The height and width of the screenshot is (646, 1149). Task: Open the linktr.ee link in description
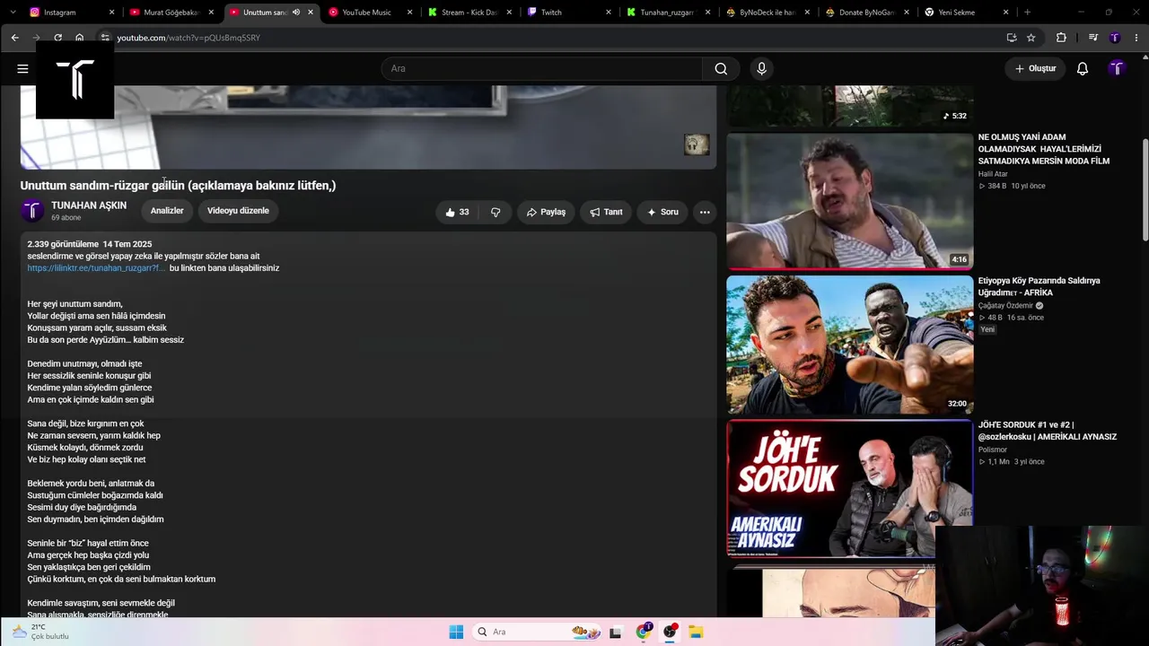96,268
